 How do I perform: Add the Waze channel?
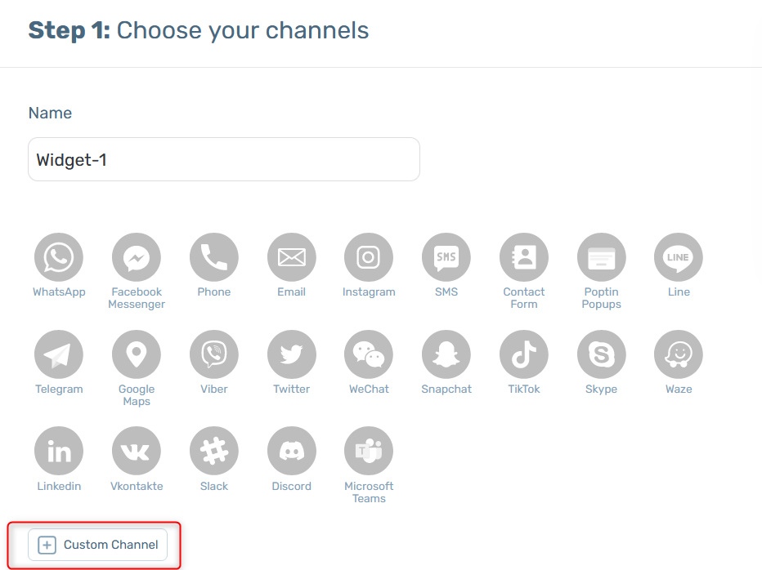[679, 354]
